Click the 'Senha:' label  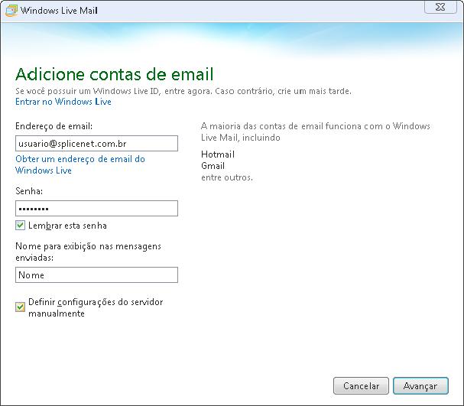[x=29, y=191]
